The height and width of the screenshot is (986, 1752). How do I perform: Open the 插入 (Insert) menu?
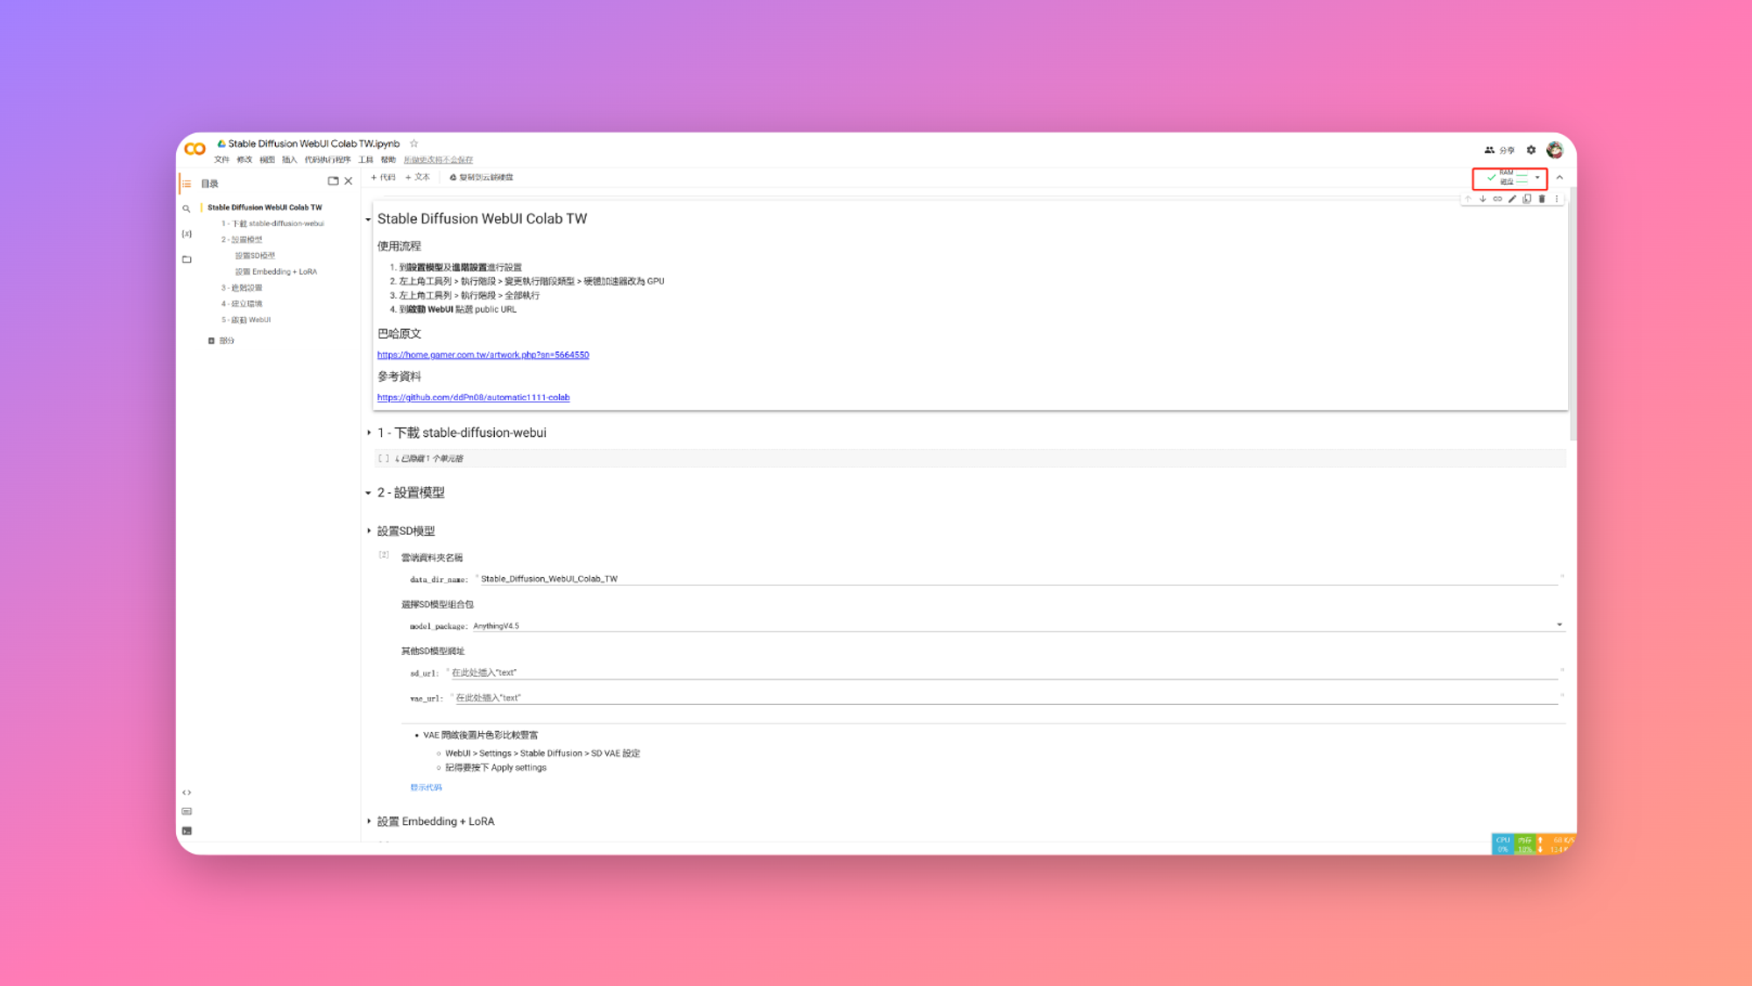(289, 159)
